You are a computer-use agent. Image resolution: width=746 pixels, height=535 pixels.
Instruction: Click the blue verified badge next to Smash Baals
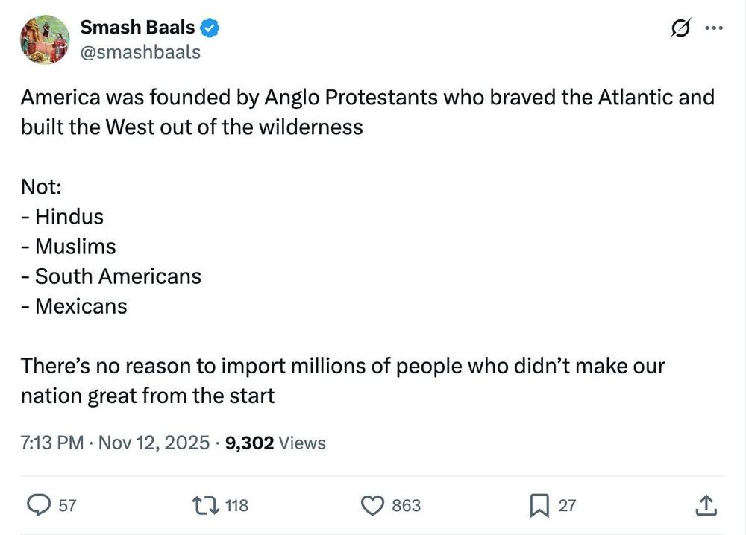tap(210, 27)
